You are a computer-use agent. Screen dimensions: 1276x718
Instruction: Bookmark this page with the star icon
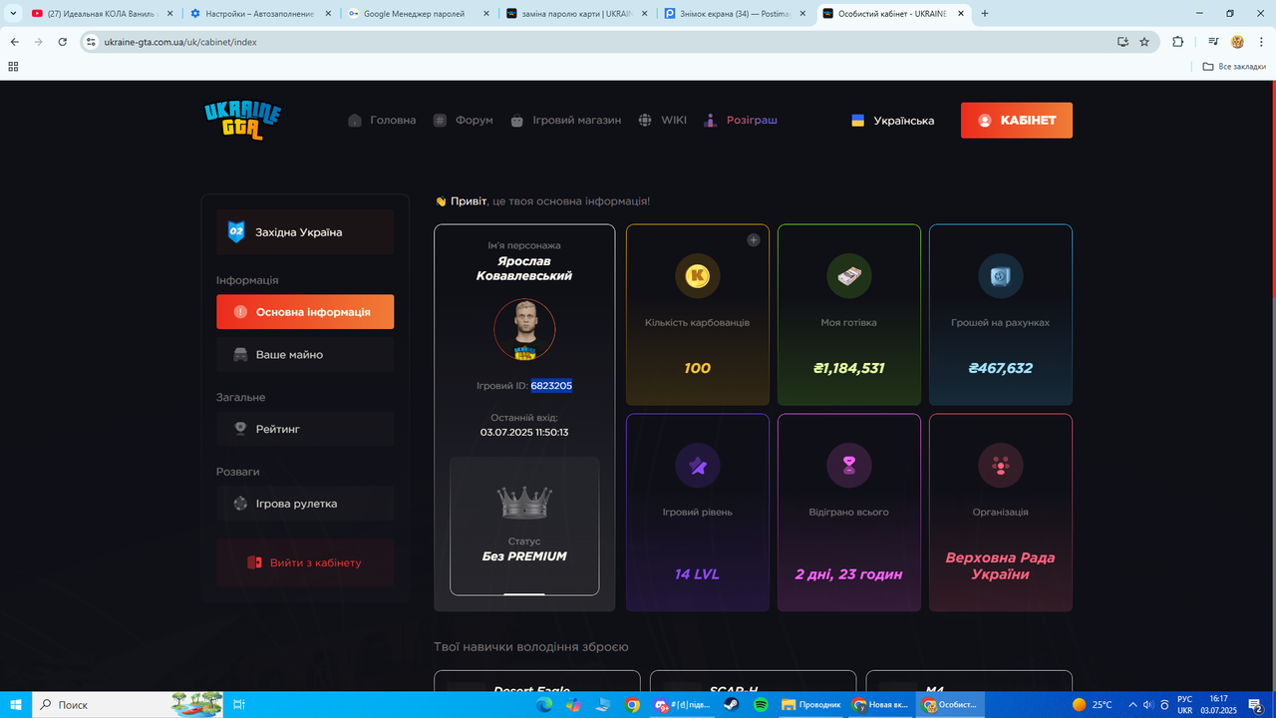[x=1144, y=42]
